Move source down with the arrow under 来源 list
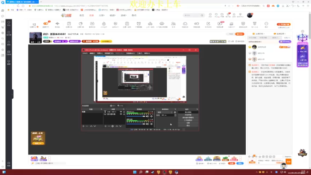Screen dimensions: 311x175 (121, 126)
